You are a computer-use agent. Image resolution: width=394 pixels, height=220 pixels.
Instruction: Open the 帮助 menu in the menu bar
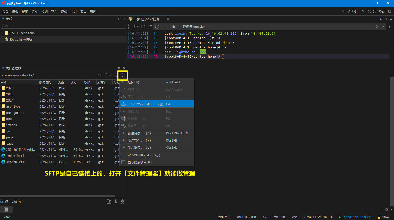tap(93, 11)
